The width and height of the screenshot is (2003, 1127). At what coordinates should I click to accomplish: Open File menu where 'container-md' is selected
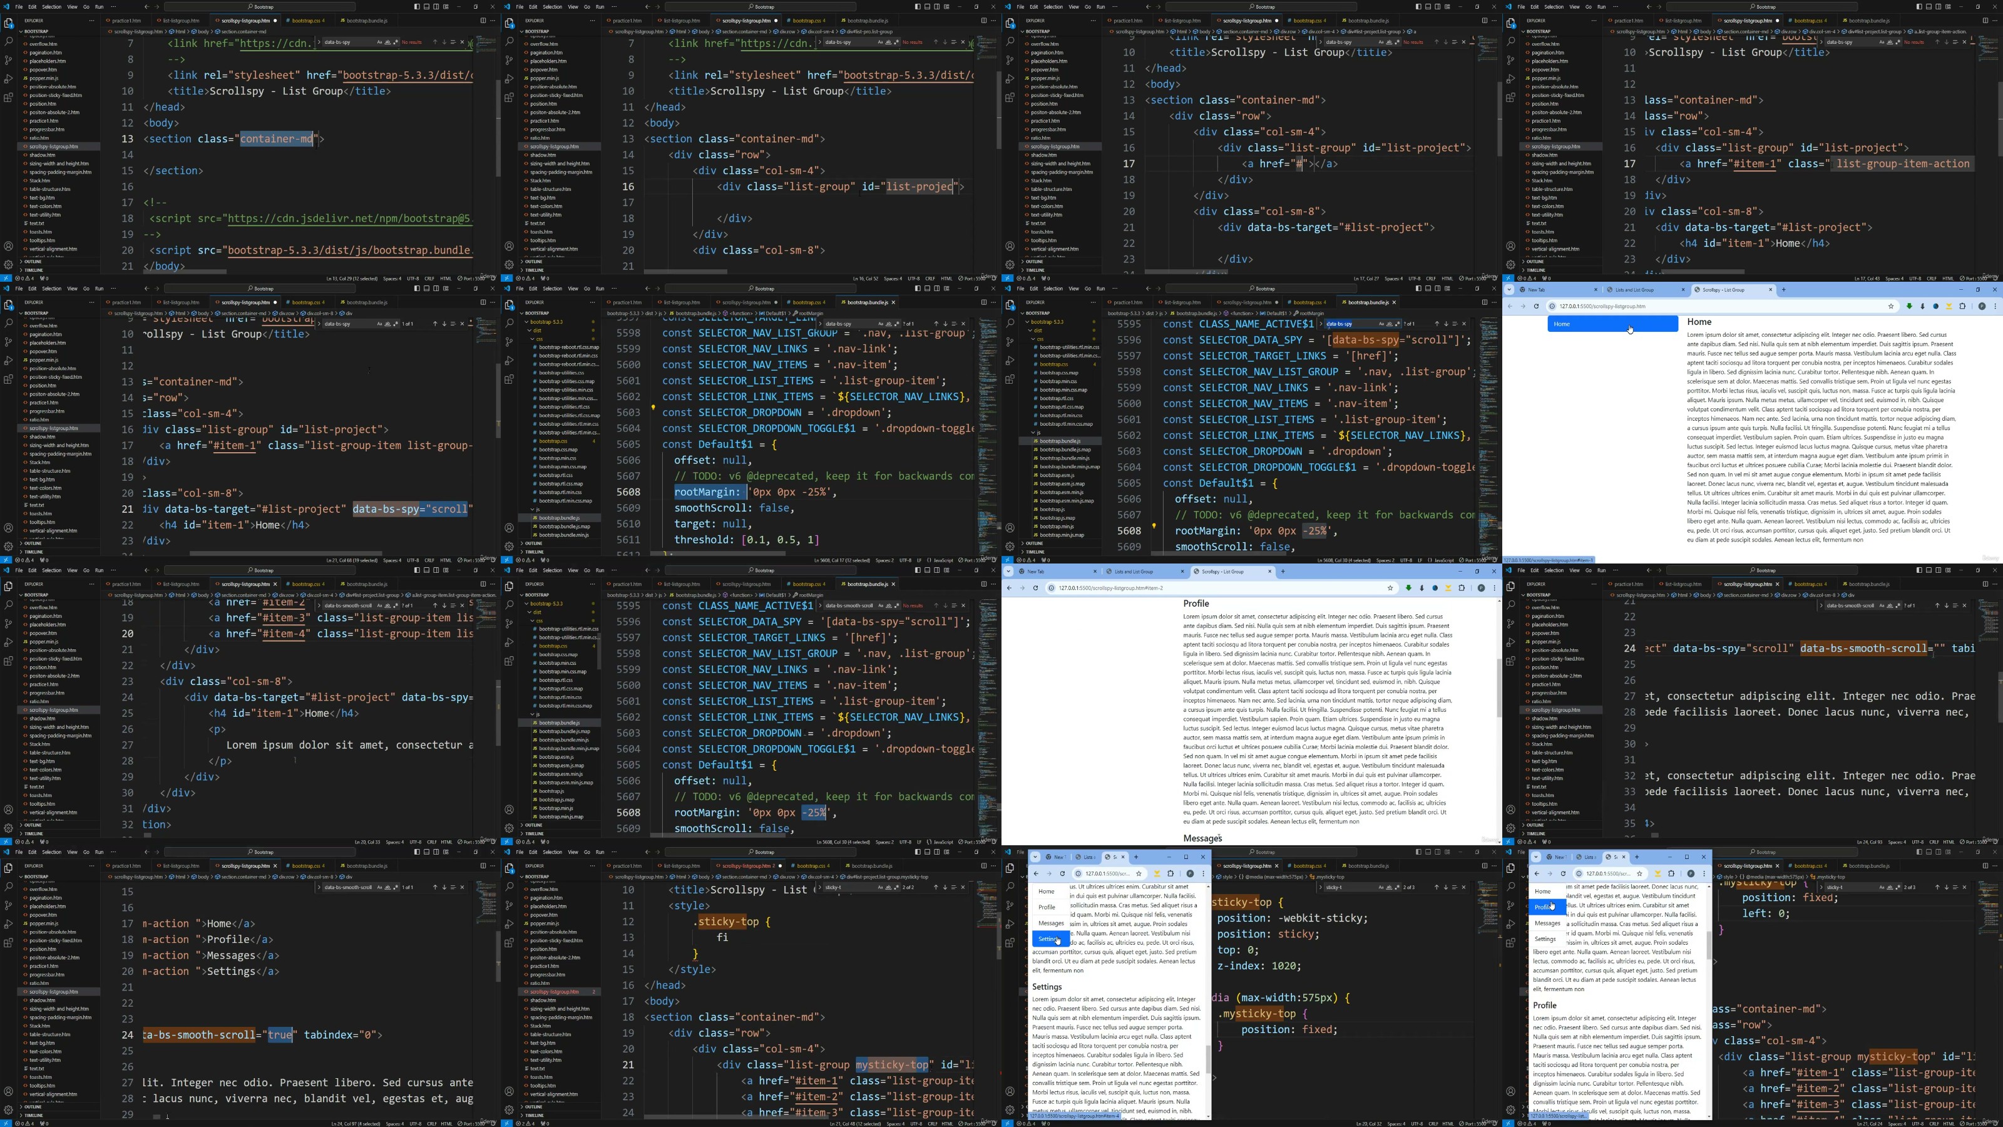point(19,6)
